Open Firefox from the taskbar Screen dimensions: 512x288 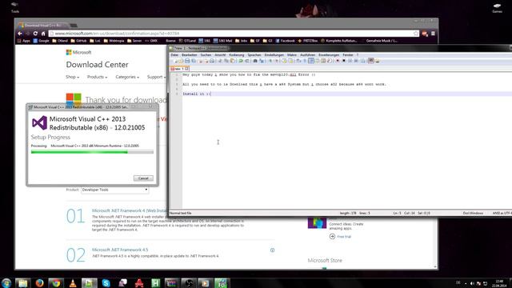coord(39,282)
